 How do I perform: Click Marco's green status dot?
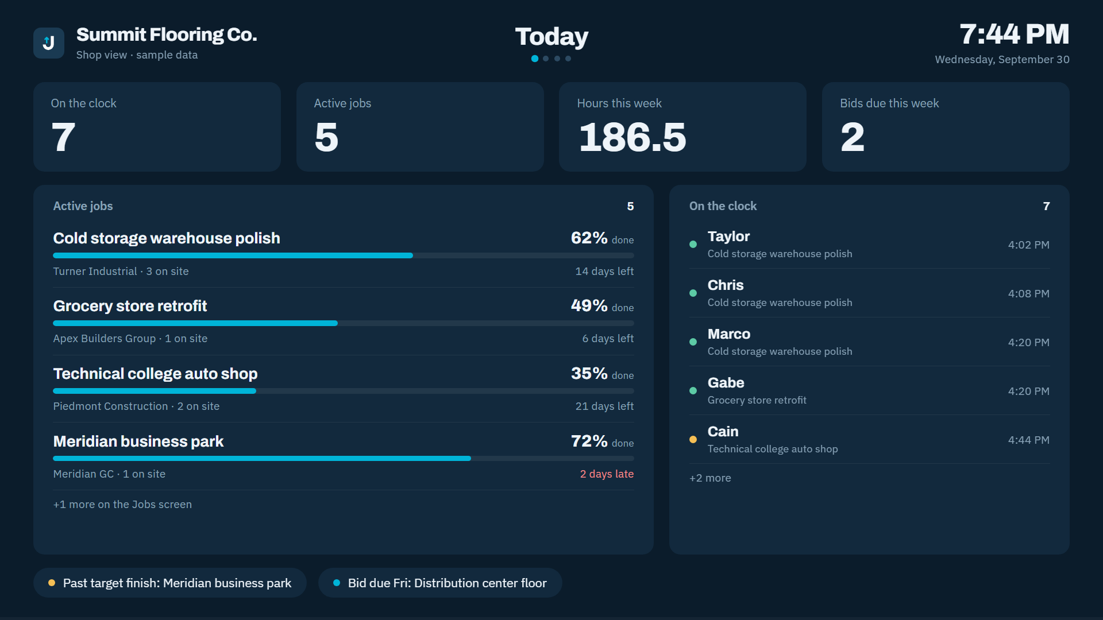[693, 342]
